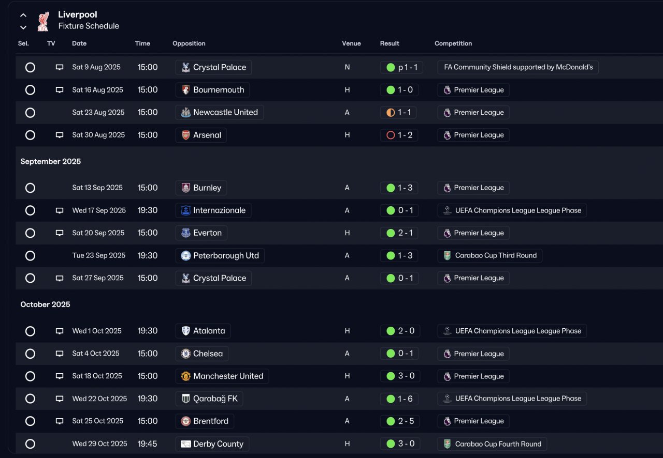663x458 pixels.
Task: Open the Everton team link
Action: click(x=207, y=233)
